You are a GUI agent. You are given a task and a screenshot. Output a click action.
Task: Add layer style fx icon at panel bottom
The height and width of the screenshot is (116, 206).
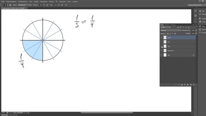tap(179, 85)
